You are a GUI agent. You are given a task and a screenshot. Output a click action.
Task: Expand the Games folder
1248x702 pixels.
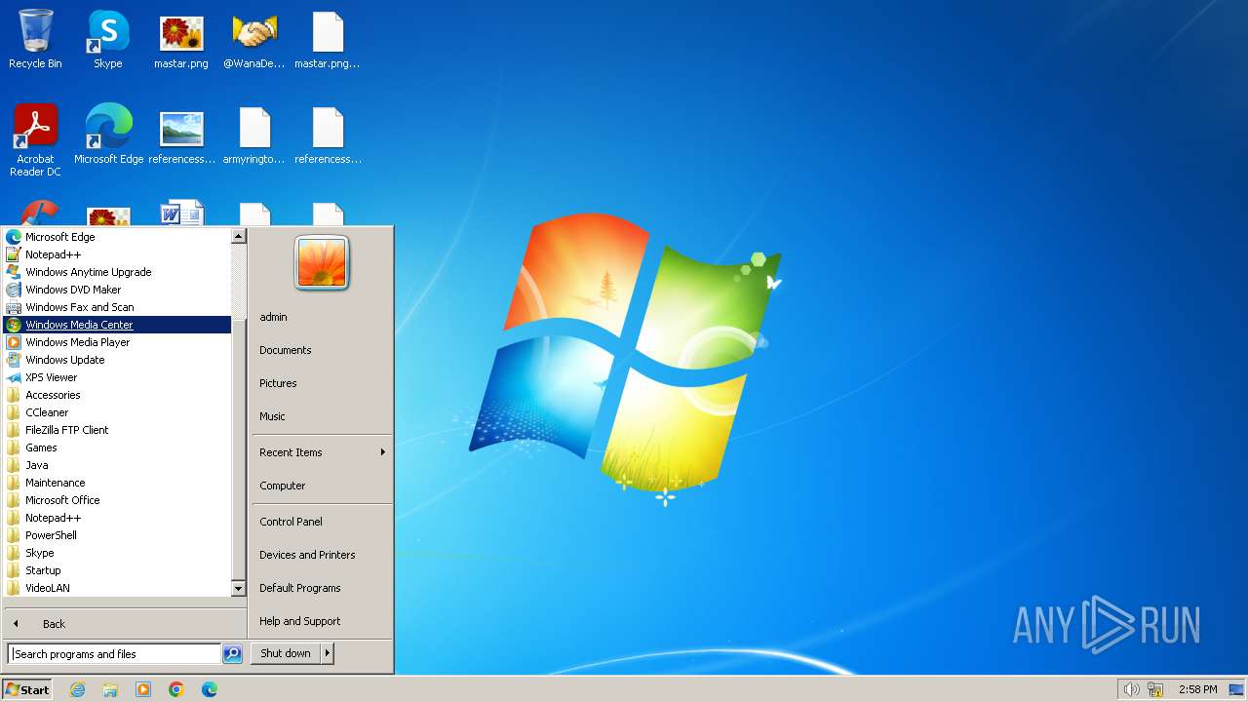(117, 448)
